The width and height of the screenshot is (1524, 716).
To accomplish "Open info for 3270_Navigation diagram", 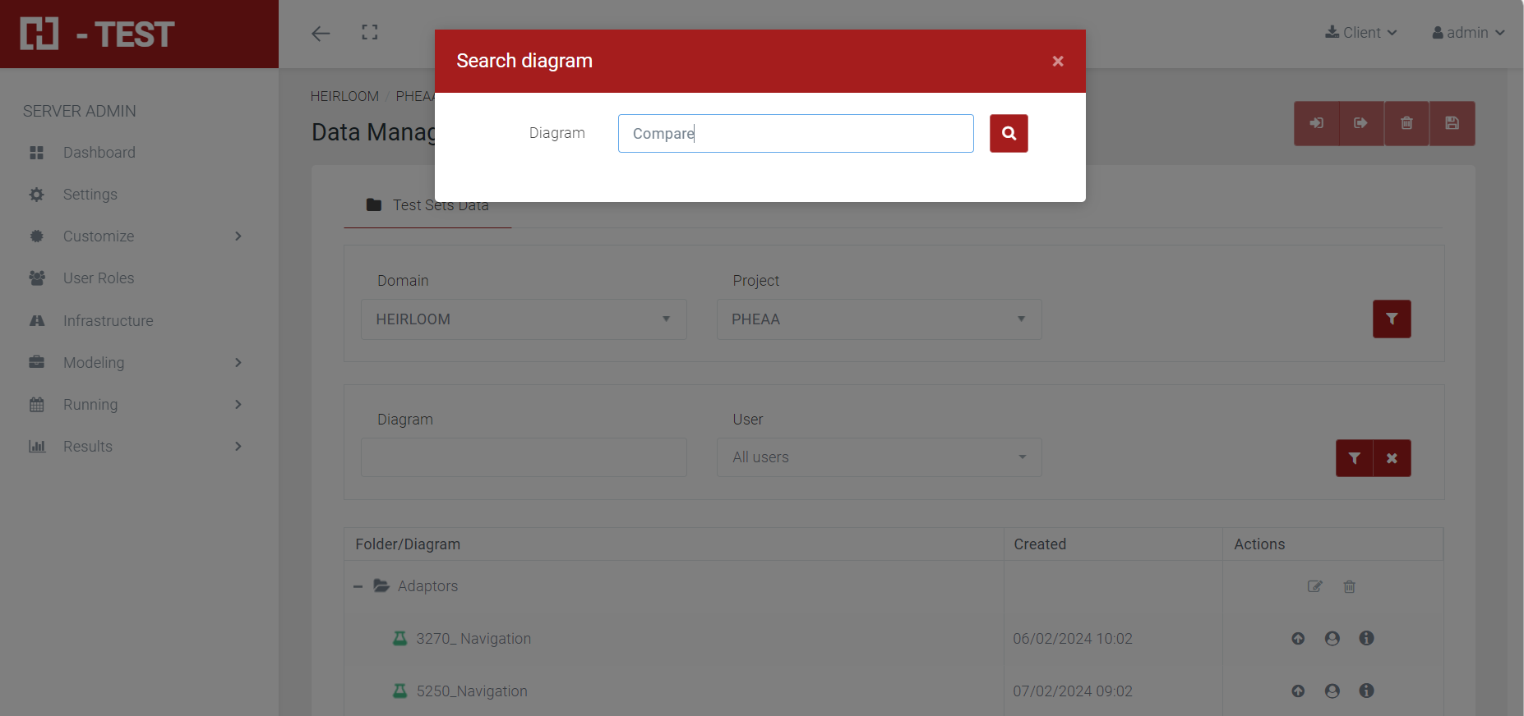I will (1366, 638).
